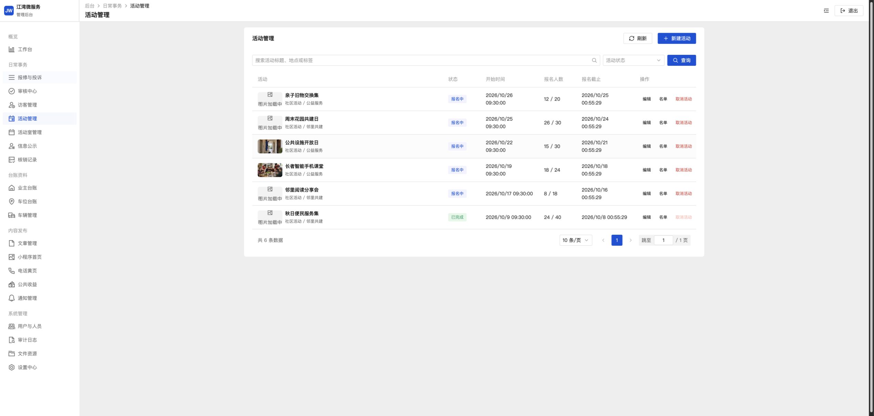Viewport: 874px width, 416px height.
Task: Click the 核销记录 icon in sidebar
Action: coord(11,160)
